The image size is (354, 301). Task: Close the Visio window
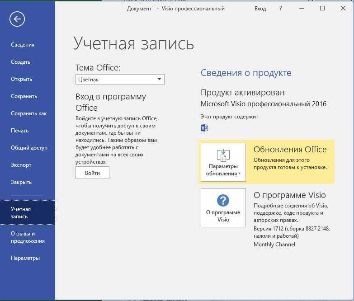(x=343, y=8)
